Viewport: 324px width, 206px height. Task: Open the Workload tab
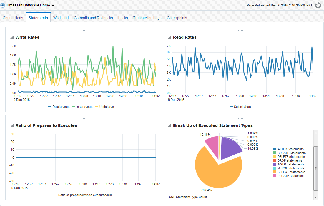[x=61, y=18]
